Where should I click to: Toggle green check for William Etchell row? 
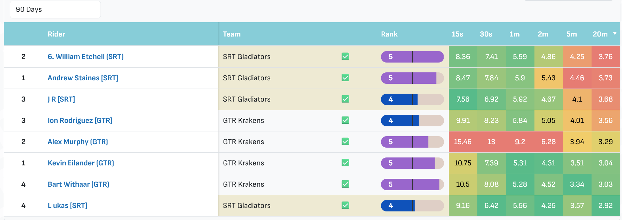click(x=345, y=57)
